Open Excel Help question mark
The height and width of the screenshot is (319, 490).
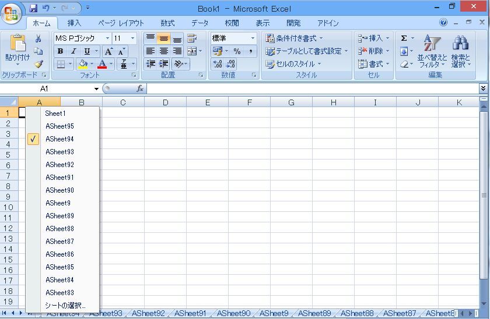[x=443, y=23]
